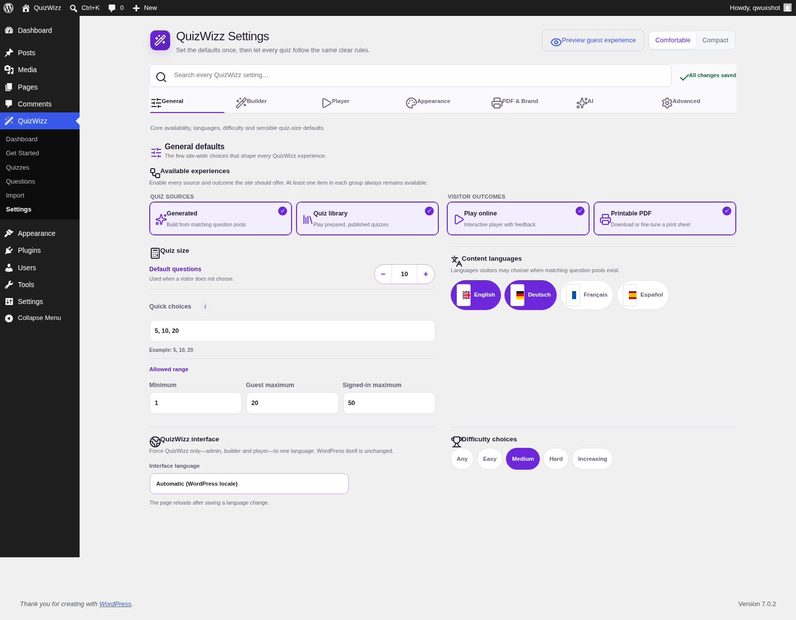The height and width of the screenshot is (620, 796).
Task: Open Posts in the sidebar
Action: pyautogui.click(x=40, y=53)
